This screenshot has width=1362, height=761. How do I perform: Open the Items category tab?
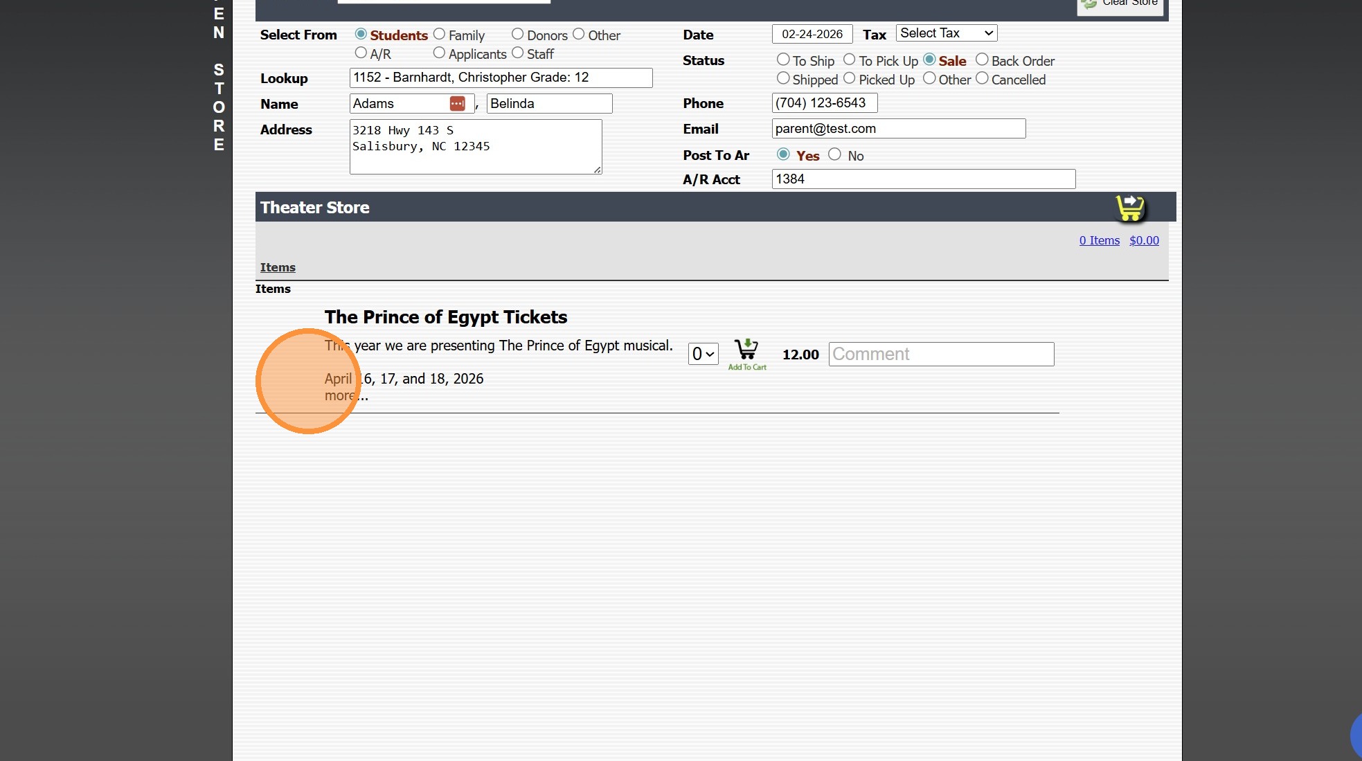(278, 267)
